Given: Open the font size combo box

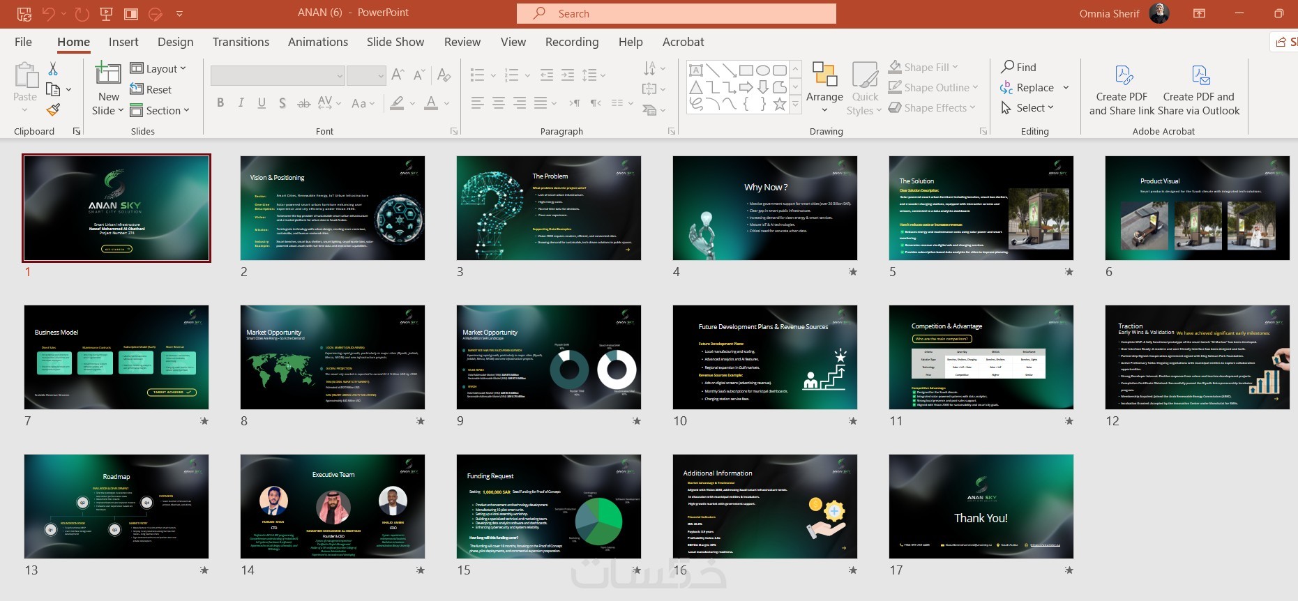Looking at the screenshot, I should (x=366, y=75).
